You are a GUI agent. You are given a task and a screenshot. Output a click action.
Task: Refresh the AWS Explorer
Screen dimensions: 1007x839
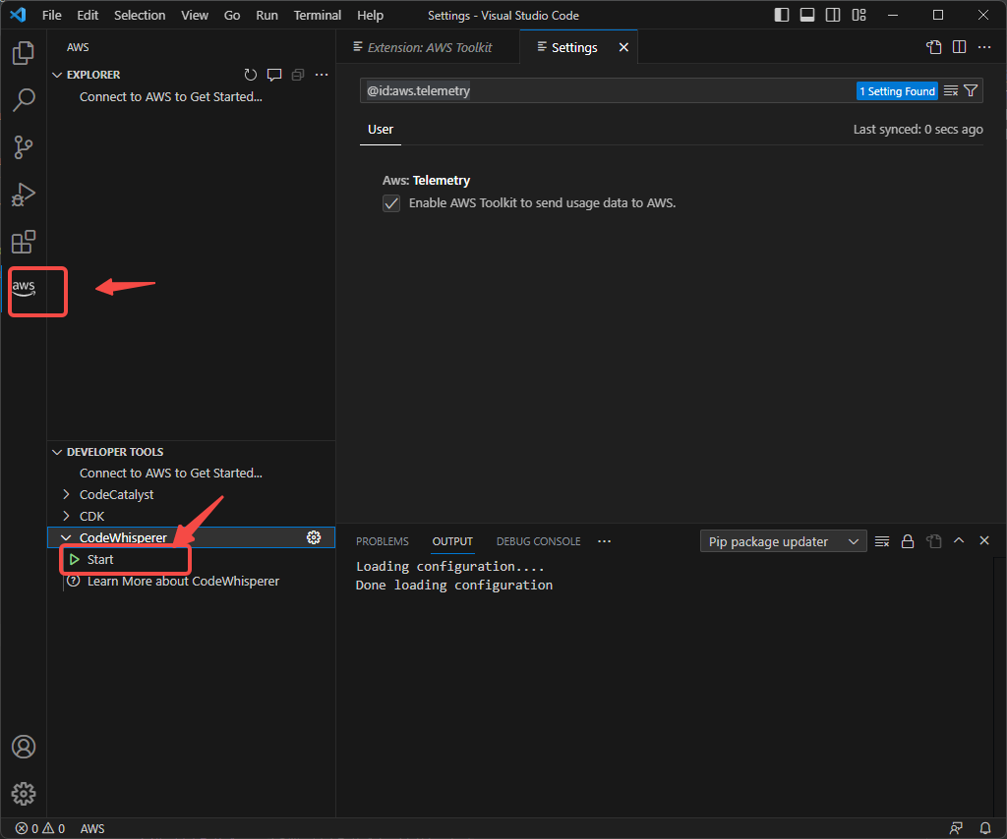click(251, 75)
